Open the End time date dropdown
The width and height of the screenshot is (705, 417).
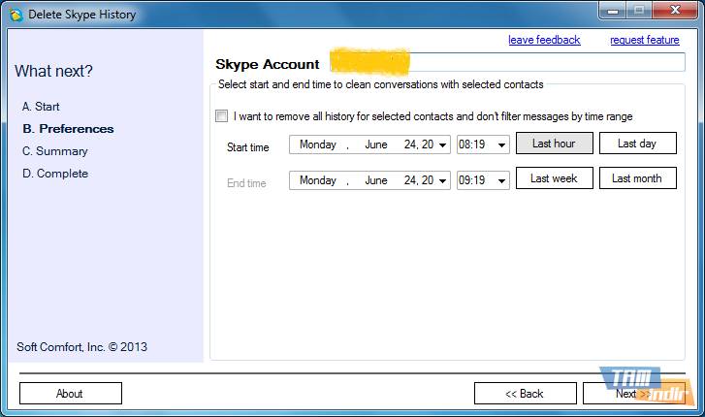443,180
